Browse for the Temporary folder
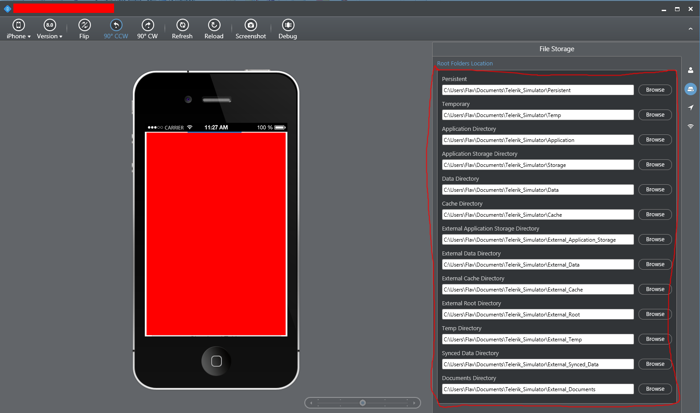 pyautogui.click(x=655, y=115)
